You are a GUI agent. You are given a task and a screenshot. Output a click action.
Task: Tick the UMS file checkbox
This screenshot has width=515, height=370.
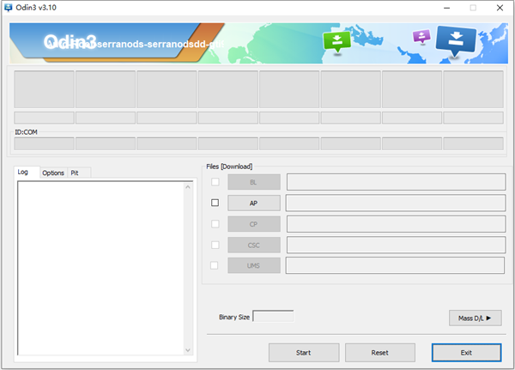pyautogui.click(x=214, y=265)
